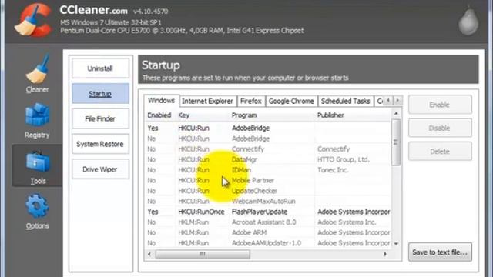
Task: Open the Registry section icon
Action: (x=38, y=115)
